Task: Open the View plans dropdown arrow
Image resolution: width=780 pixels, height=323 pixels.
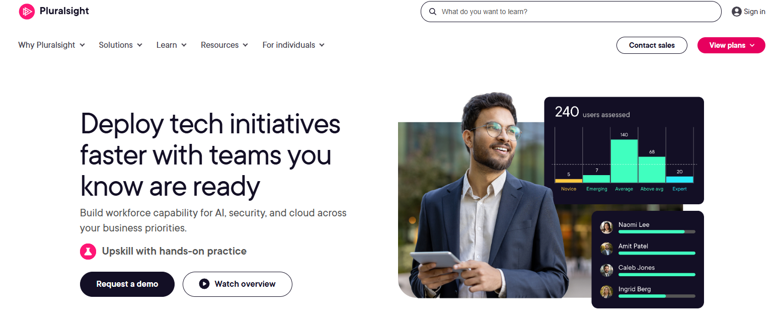Action: [752, 45]
